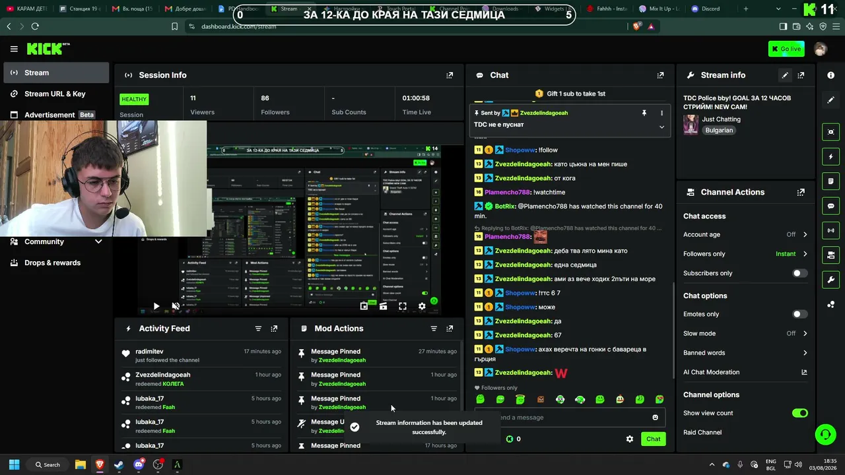The width and height of the screenshot is (845, 475).
Task: Open the chat settings gear
Action: pos(630,439)
